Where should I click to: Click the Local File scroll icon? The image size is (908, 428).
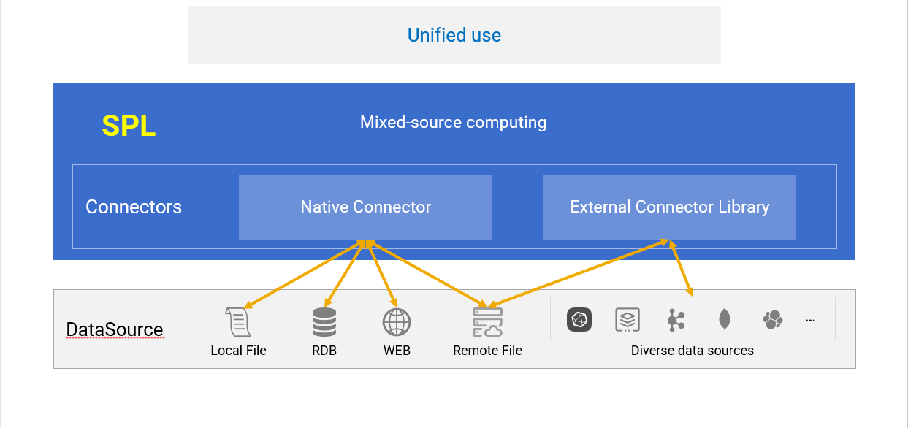[238, 322]
